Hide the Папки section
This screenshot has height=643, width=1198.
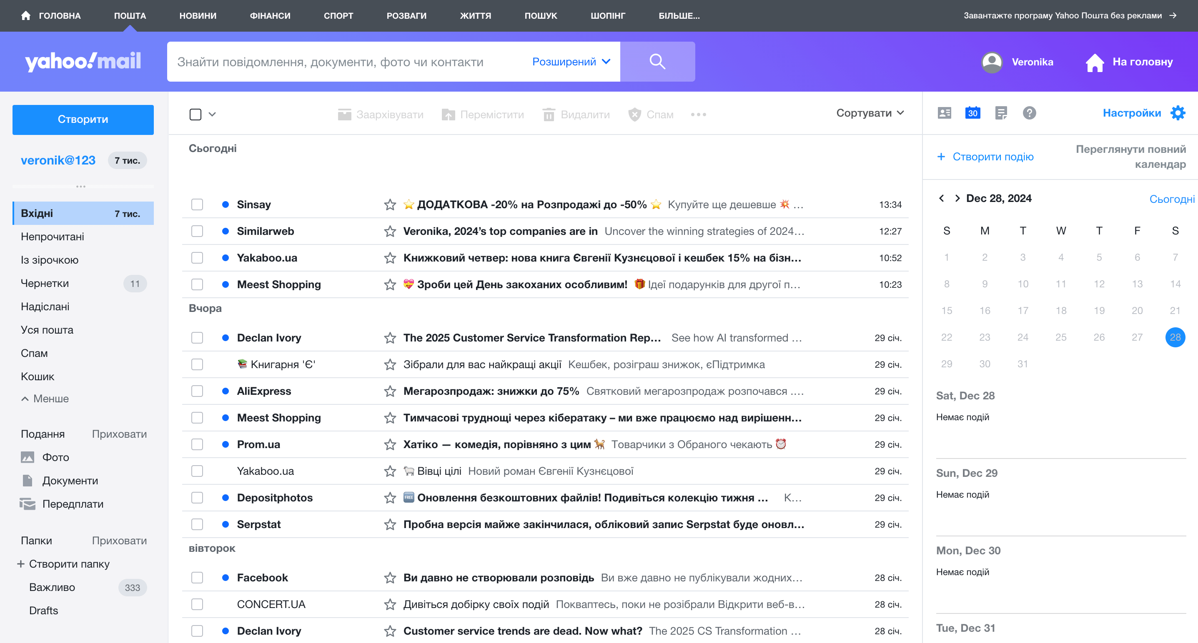tap(119, 541)
